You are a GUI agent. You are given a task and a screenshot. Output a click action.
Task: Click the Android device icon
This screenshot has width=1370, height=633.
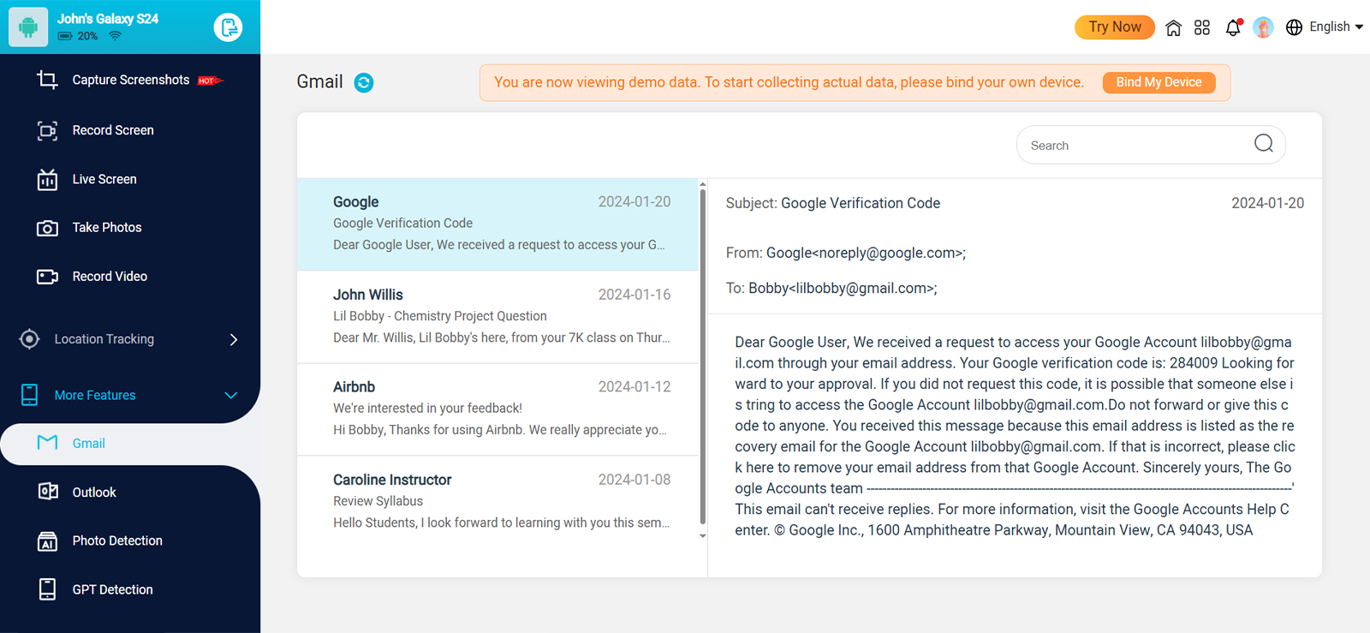pos(28,27)
